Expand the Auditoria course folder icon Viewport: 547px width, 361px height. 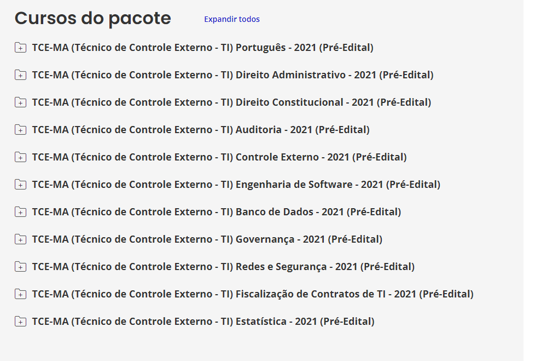(20, 130)
